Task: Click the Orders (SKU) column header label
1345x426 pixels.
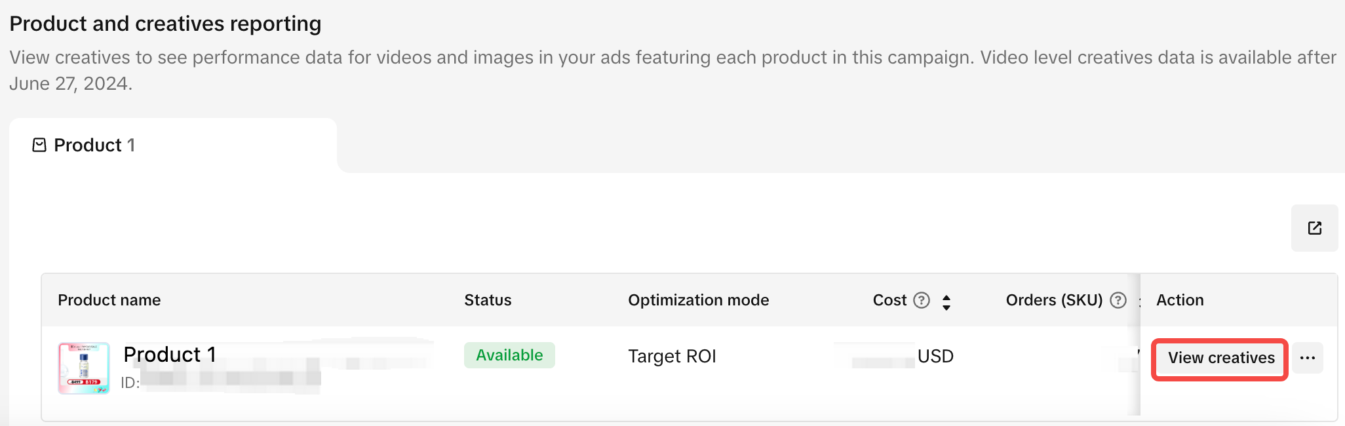Action: click(1054, 300)
